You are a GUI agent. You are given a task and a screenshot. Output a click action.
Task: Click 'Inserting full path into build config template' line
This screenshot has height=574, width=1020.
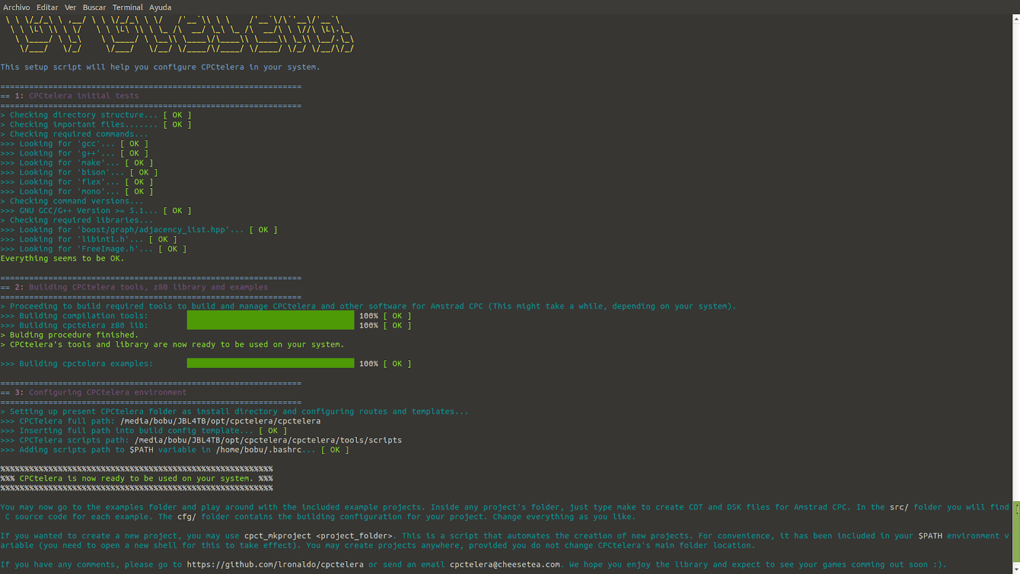(x=143, y=430)
